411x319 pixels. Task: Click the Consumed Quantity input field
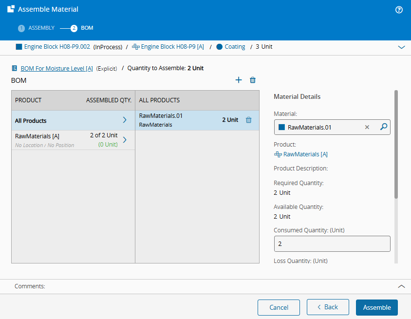tap(332, 244)
